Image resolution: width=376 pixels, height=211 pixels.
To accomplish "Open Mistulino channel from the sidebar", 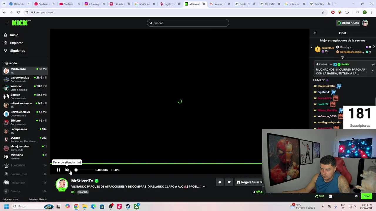I will point(25,156).
